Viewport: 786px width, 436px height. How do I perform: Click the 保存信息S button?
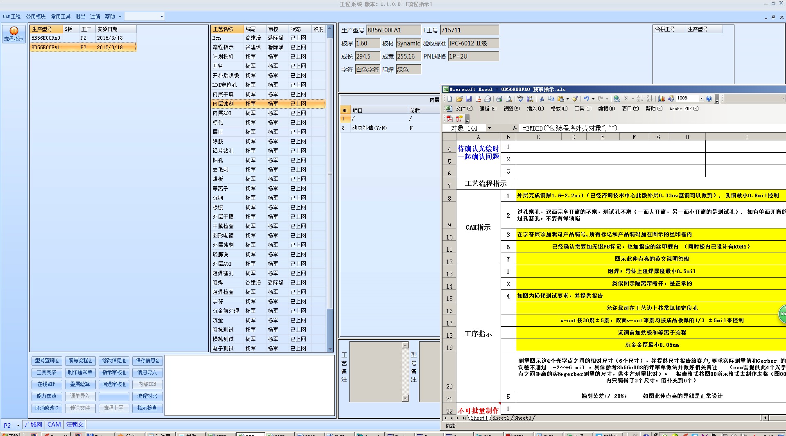[147, 361]
